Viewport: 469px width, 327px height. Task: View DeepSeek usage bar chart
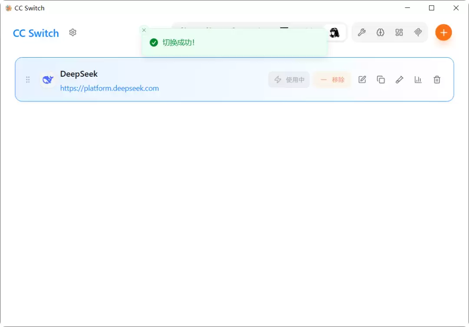coord(418,80)
